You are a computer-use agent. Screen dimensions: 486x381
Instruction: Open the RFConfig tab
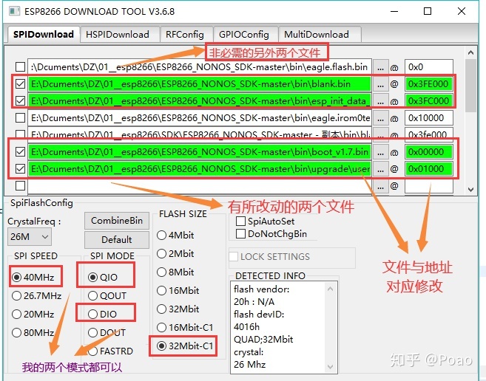[185, 35]
